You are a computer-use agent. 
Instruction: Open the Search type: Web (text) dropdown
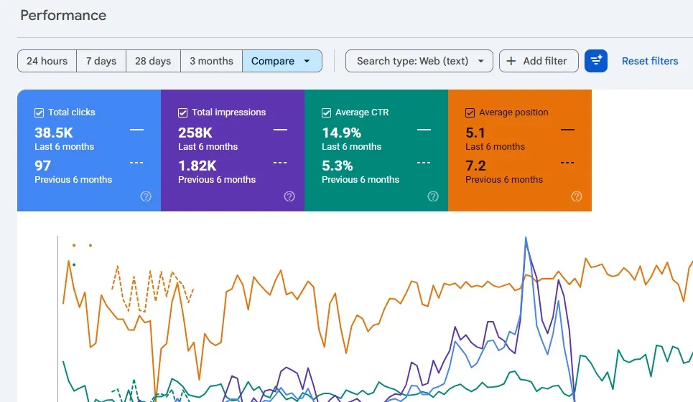(x=419, y=61)
